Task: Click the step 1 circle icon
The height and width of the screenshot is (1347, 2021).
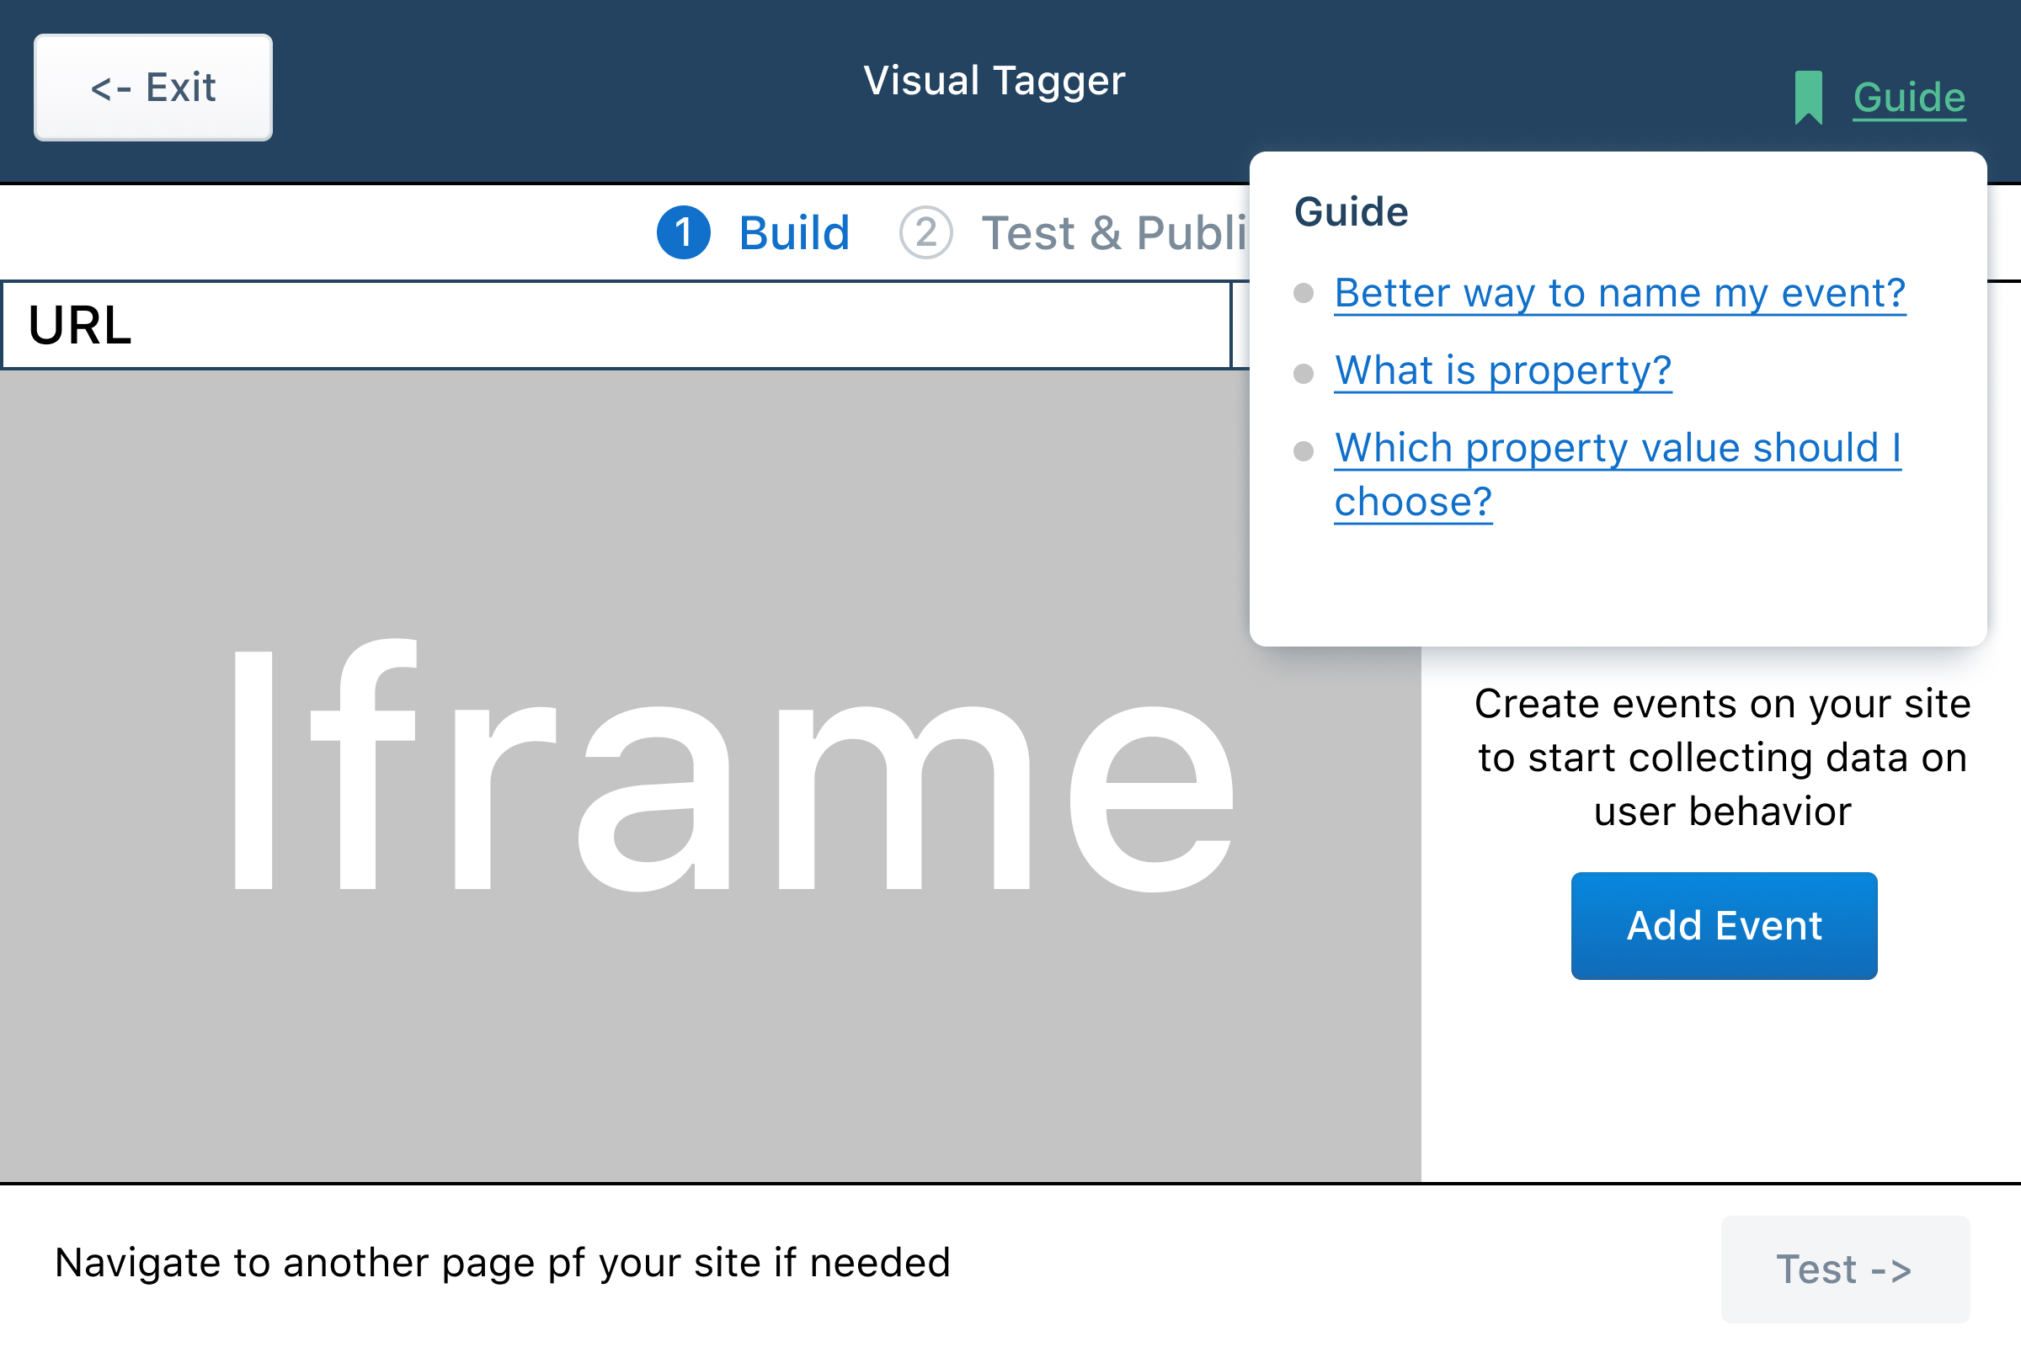Action: 683,233
